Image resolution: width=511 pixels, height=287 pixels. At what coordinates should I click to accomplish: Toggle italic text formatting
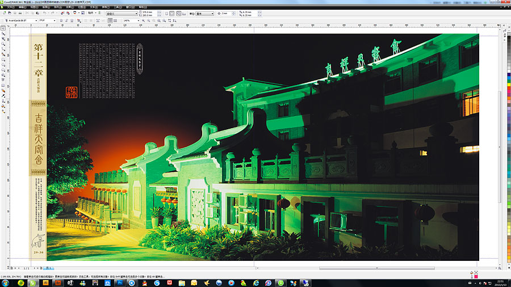66,20
